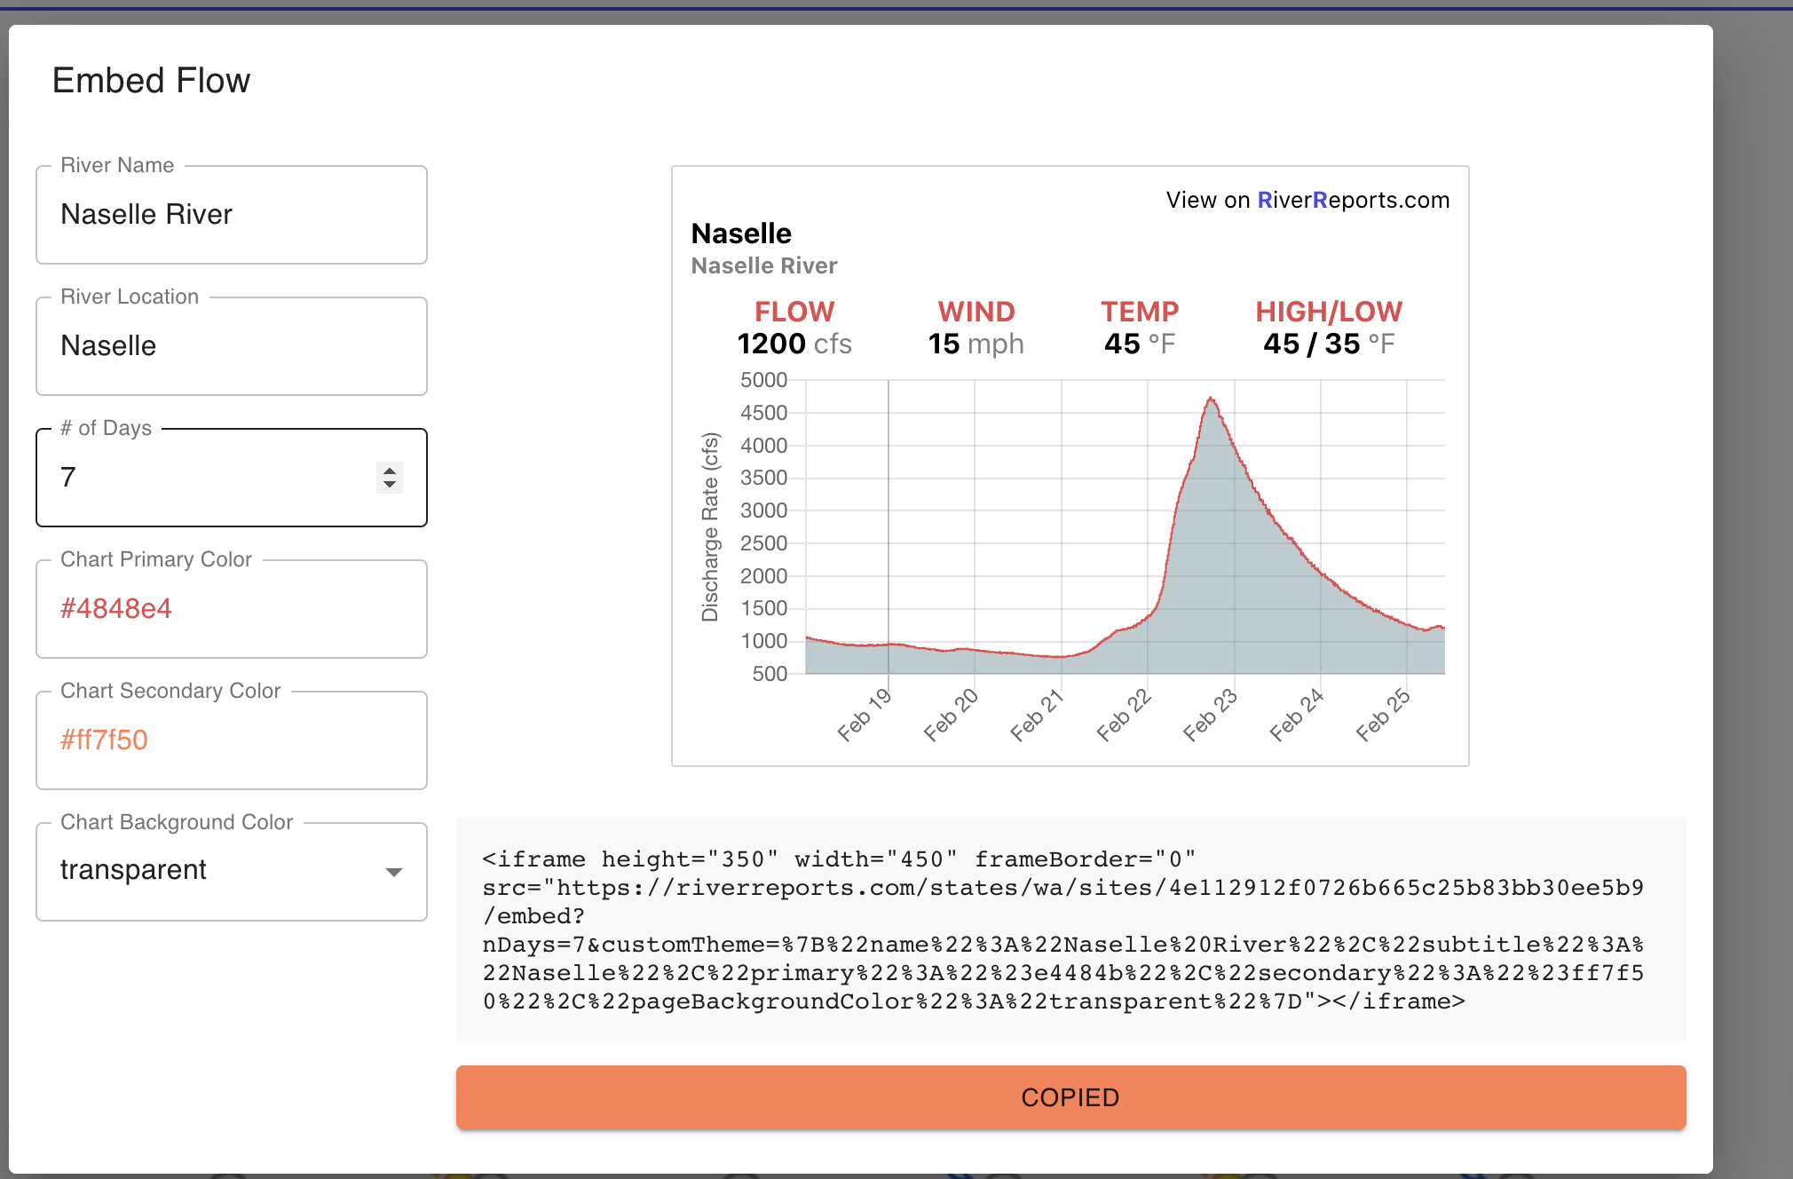This screenshot has width=1793, height=1179.
Task: Click the River Name input field
Action: pyautogui.click(x=231, y=215)
